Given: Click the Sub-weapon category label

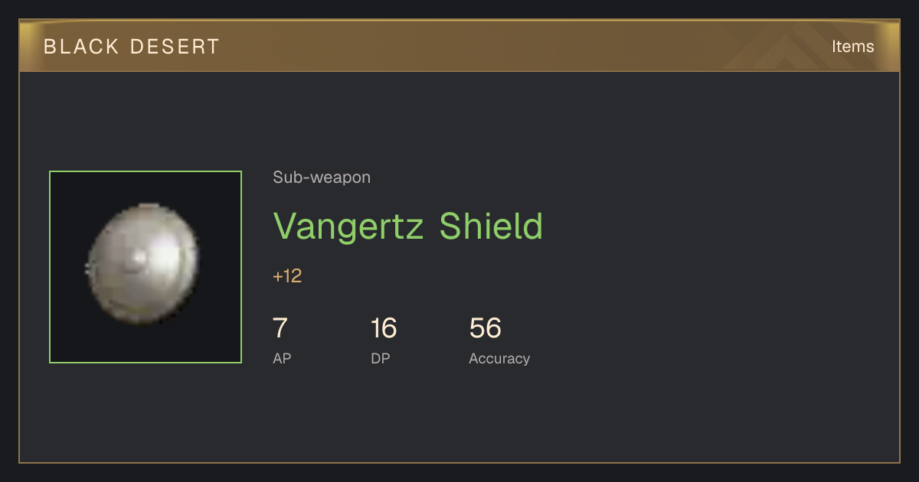Looking at the screenshot, I should 322,177.
